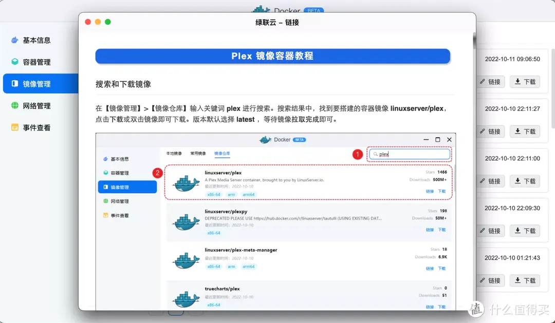Minimize the 绿联云 – 链接 window
This screenshot has height=323, width=555.
click(x=98, y=22)
